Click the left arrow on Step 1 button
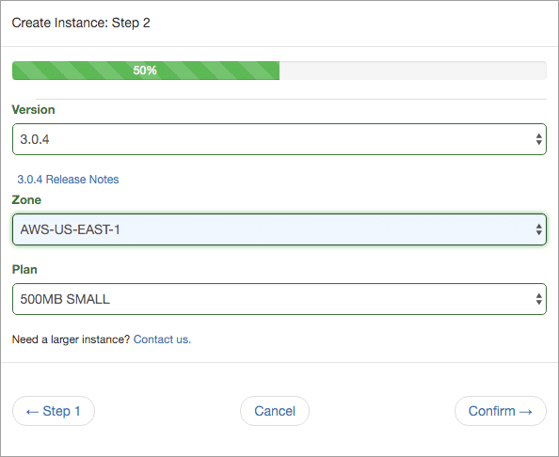 pyautogui.click(x=32, y=412)
